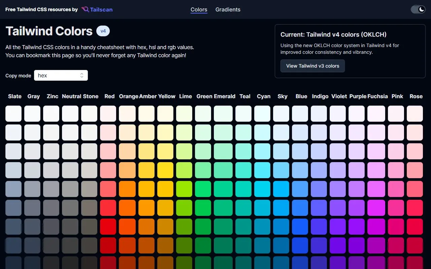This screenshot has width=431, height=269.
Task: Pick the sixth swatch in Neutral column
Action: tap(70, 208)
